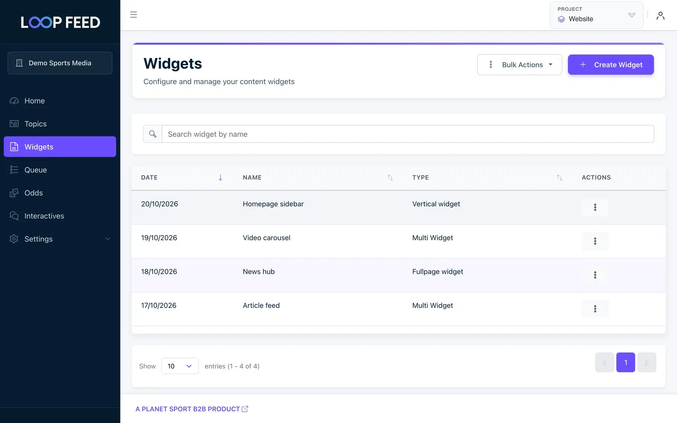Open actions menu for Homepage sidebar
The width and height of the screenshot is (677, 423).
(595, 207)
